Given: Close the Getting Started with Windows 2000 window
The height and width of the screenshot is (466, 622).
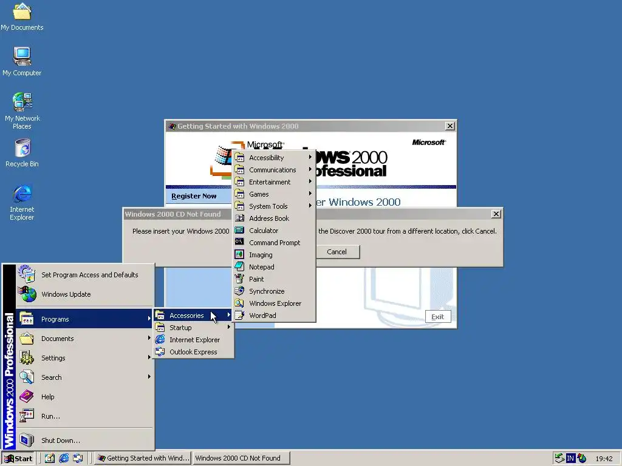Looking at the screenshot, I should pos(450,126).
